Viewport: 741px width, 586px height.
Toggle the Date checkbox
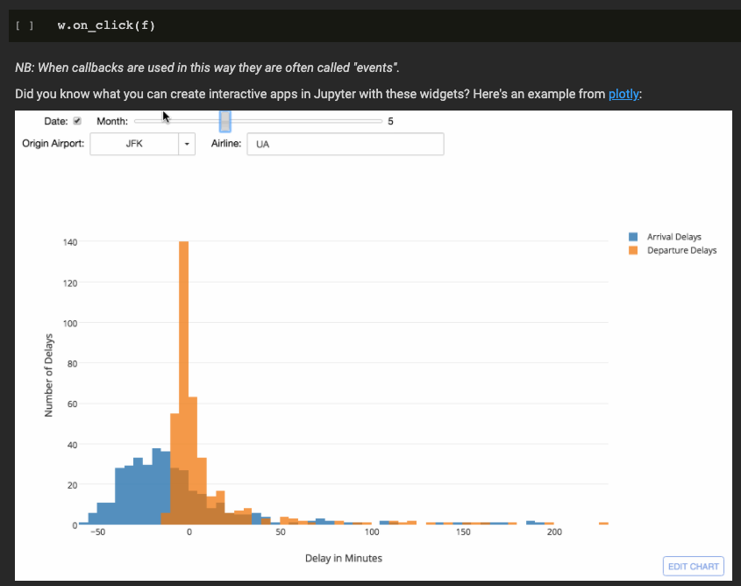[x=77, y=121]
